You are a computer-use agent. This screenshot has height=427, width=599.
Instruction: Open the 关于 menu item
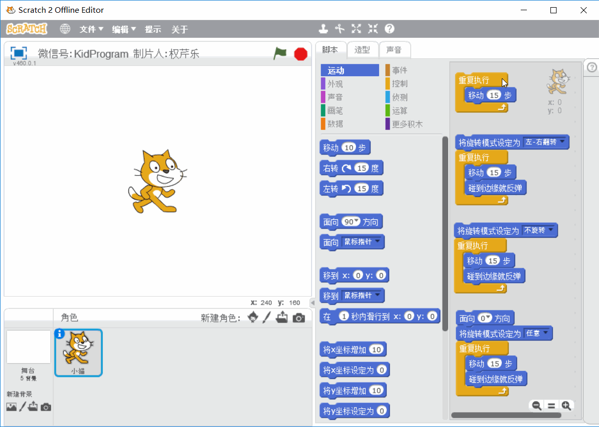(x=180, y=29)
